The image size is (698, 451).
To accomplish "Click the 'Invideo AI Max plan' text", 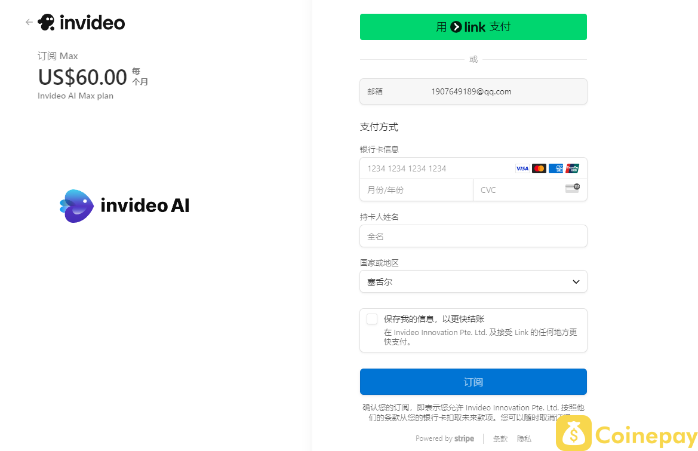I will click(75, 96).
